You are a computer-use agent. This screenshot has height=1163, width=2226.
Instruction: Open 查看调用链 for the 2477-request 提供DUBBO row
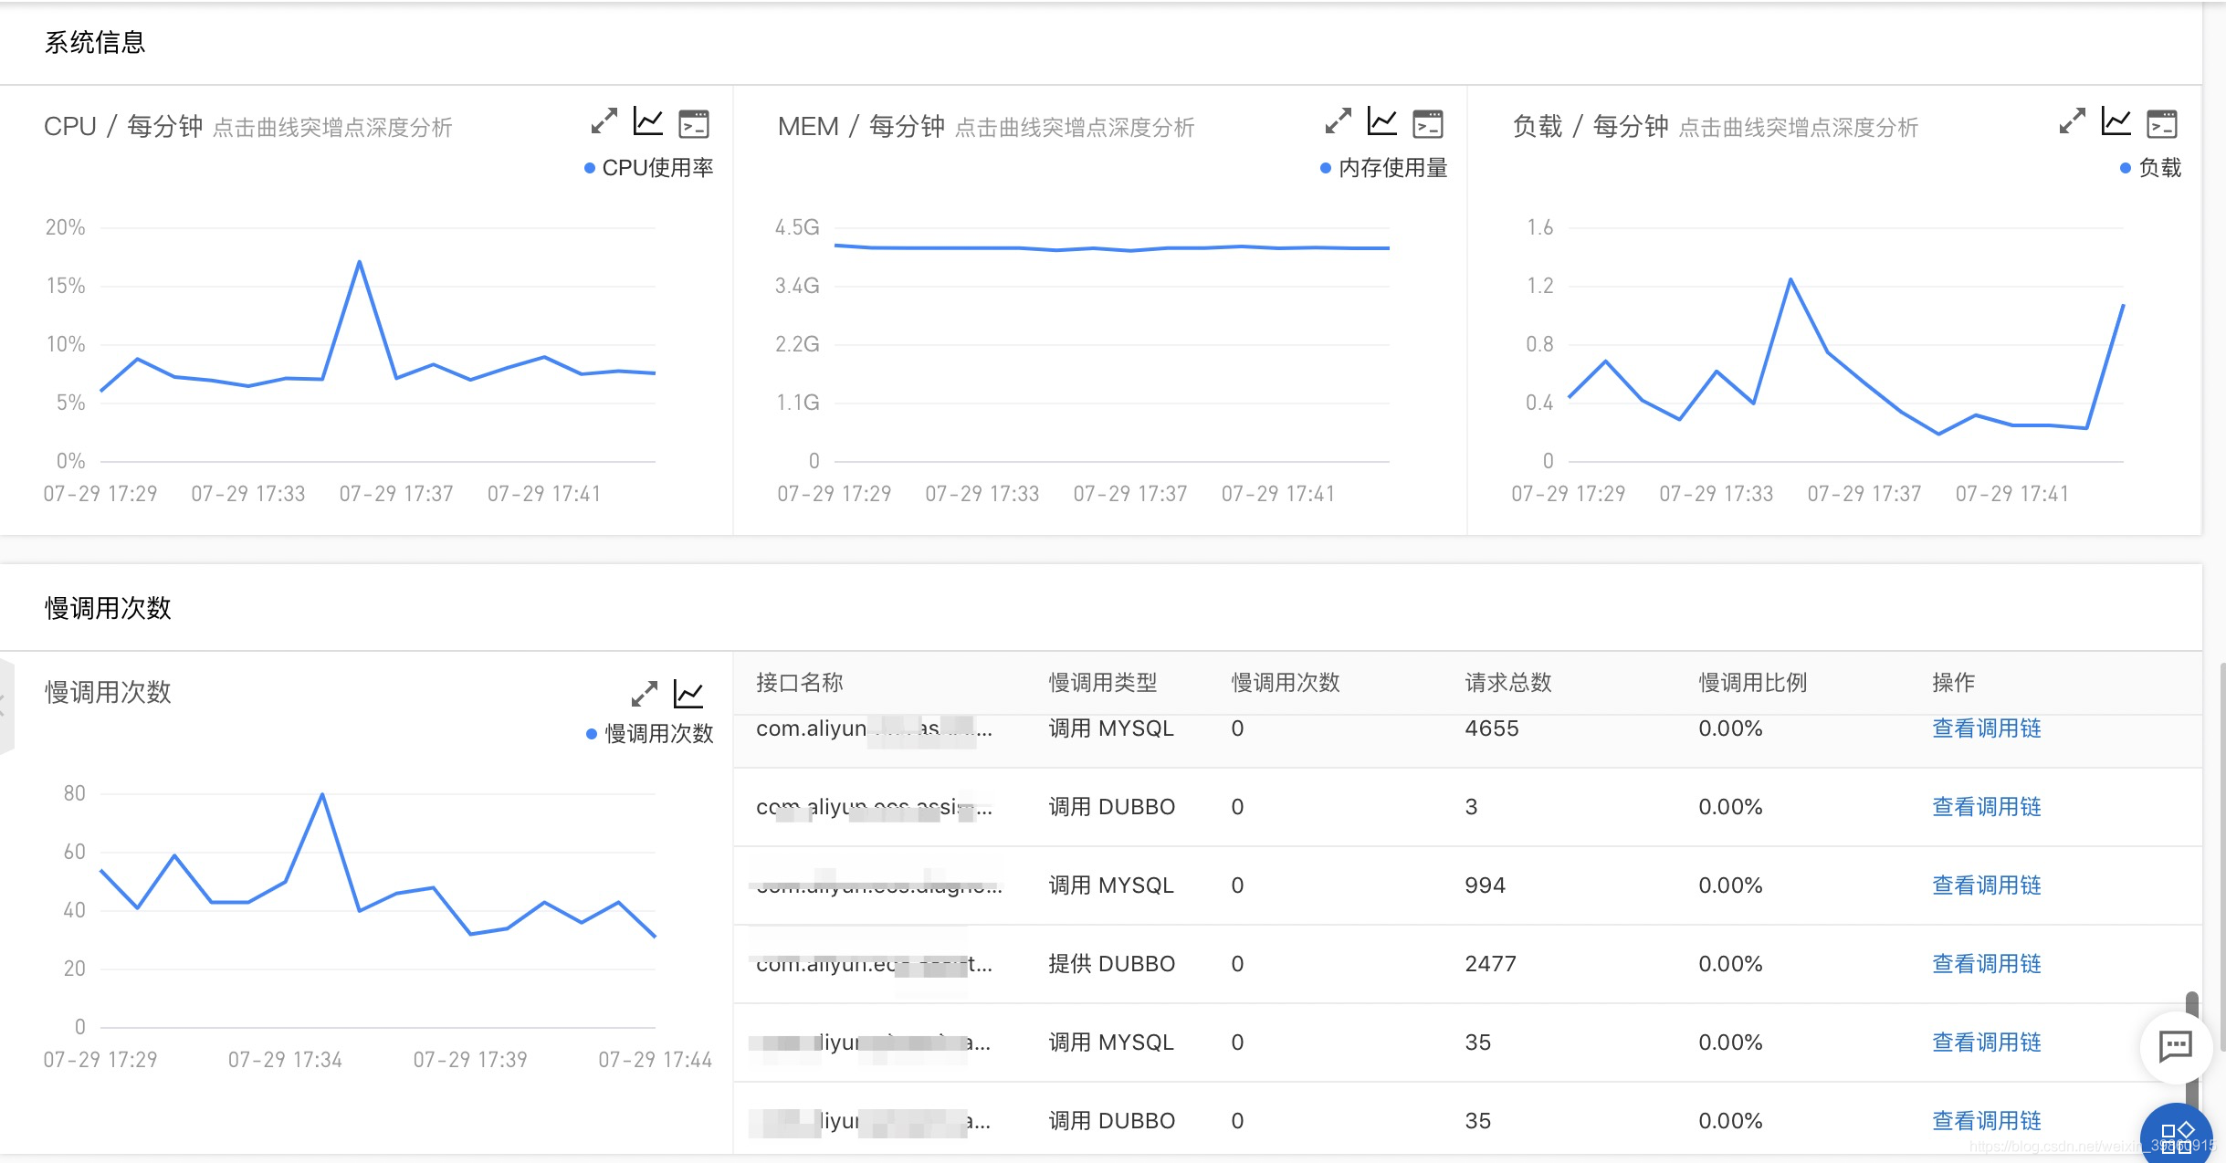coord(1985,963)
